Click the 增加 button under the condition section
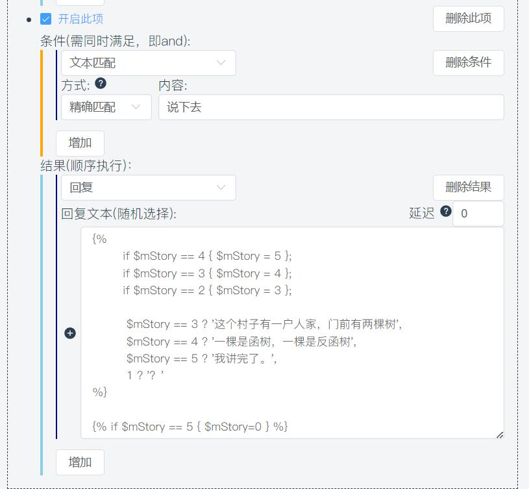 coord(80,143)
